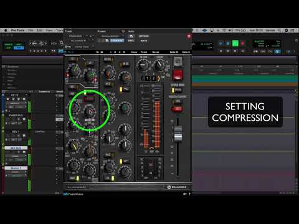Select the Master 1 track name

pyautogui.click(x=16, y=168)
